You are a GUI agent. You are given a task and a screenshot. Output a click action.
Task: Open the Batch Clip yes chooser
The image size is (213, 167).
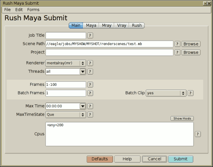[x=166, y=93]
